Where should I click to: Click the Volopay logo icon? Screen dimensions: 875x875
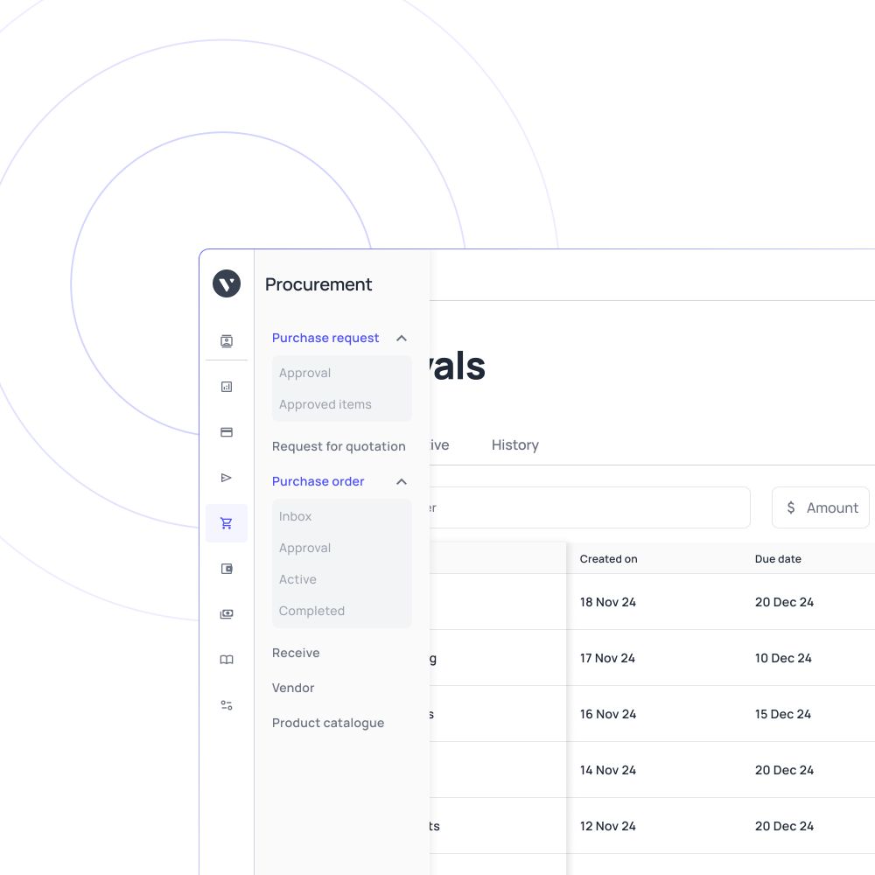(227, 283)
